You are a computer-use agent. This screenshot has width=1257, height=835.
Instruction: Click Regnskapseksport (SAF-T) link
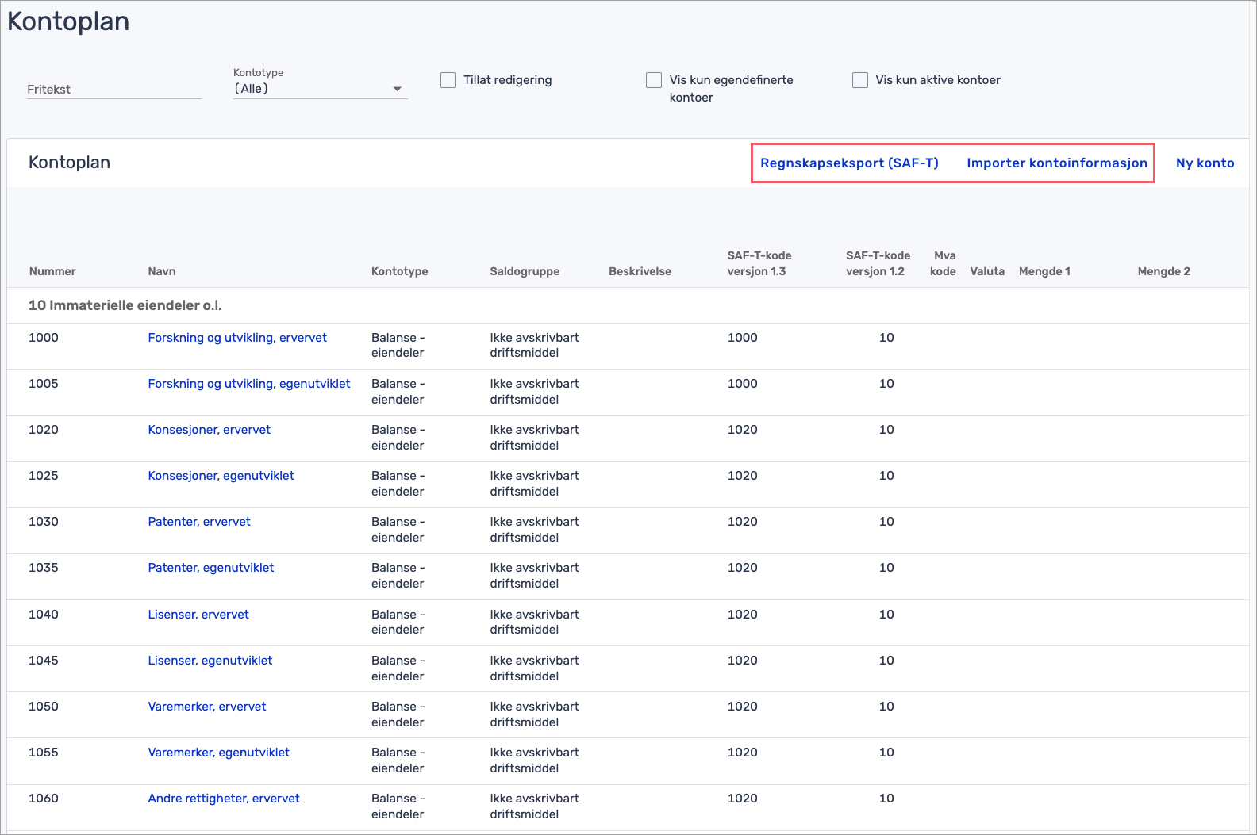[849, 163]
